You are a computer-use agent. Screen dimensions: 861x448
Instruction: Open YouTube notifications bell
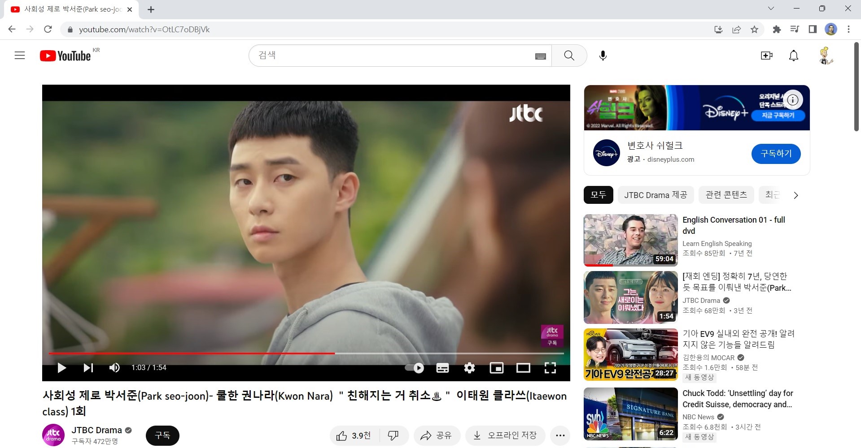[x=793, y=56]
